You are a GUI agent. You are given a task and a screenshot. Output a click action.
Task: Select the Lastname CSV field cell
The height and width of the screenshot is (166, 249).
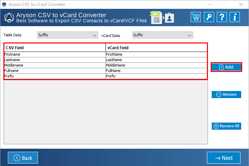[55, 60]
